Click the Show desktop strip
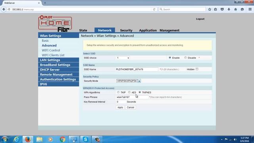This screenshot has width=254, height=143. tap(253, 139)
